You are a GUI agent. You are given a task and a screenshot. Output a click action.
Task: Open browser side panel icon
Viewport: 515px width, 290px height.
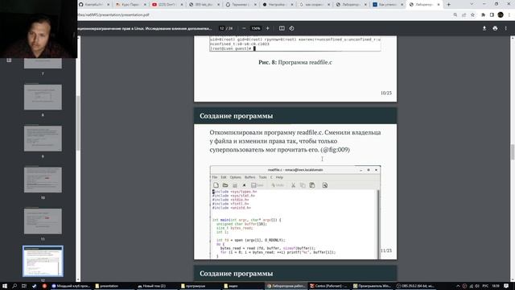(x=492, y=14)
